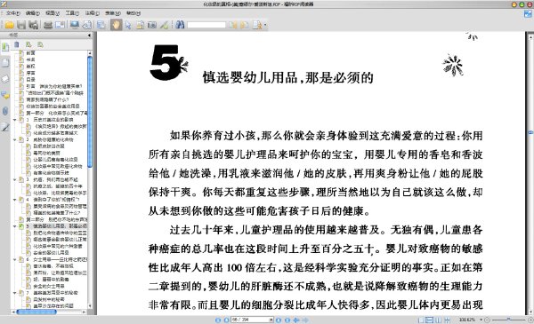The width and height of the screenshot is (534, 324).
Task: Click the zoom out minus button
Action: tap(488, 320)
